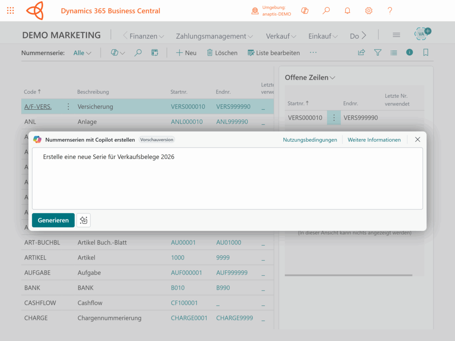This screenshot has width=455, height=341.
Task: Click the bookmark icon in toolbar
Action: [426, 52]
